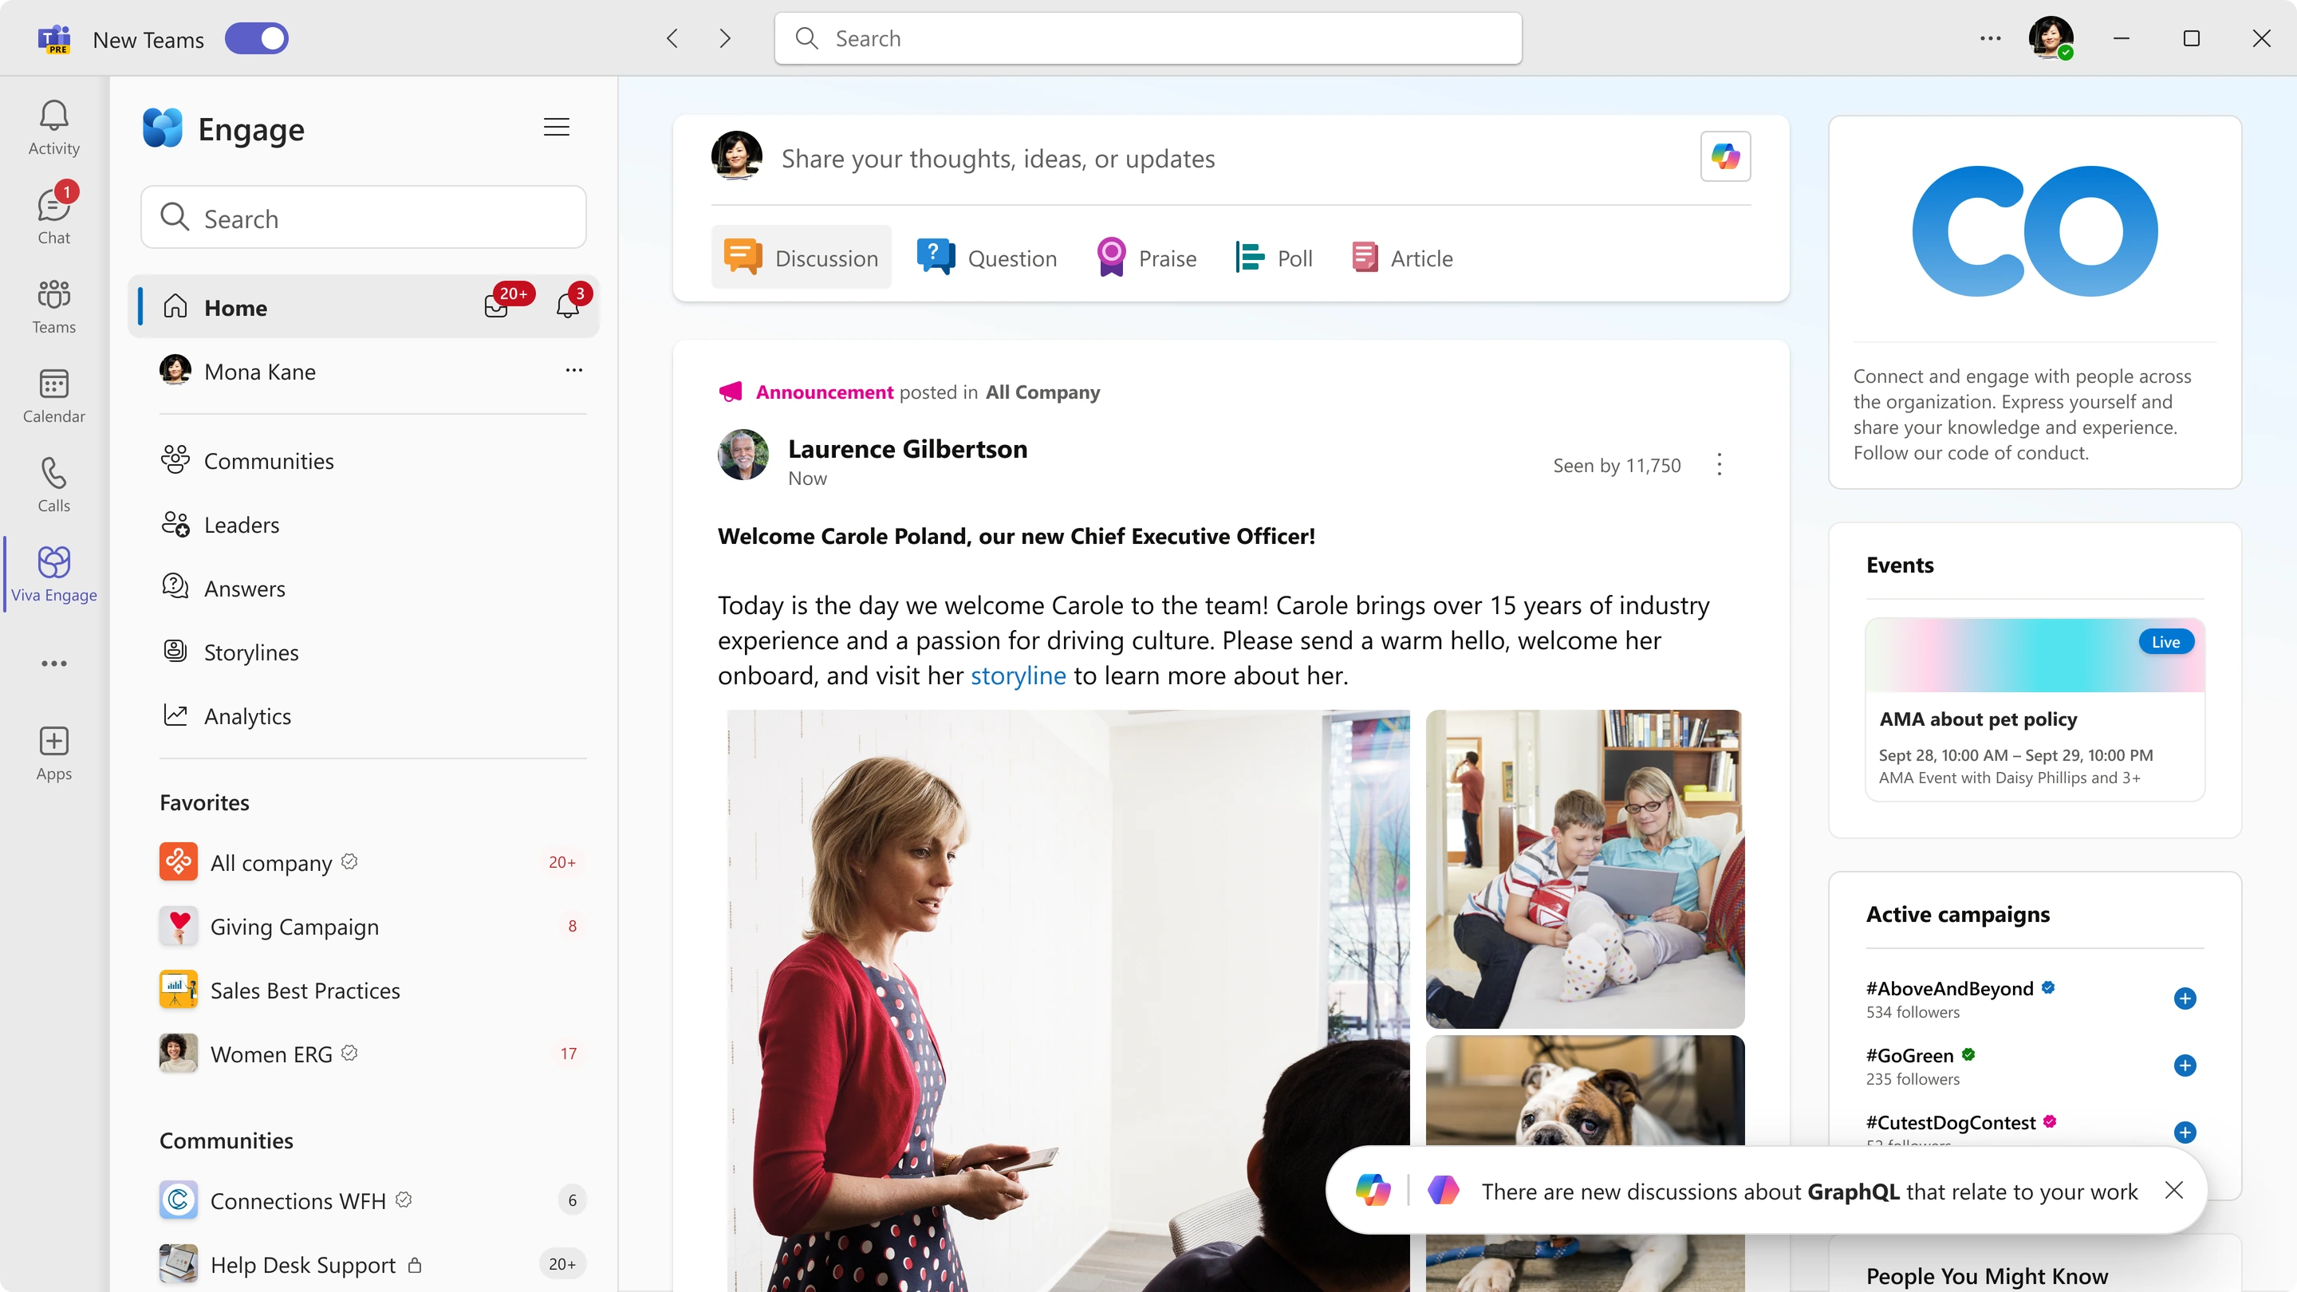
Task: Open the All Company community link
Action: pos(1042,392)
